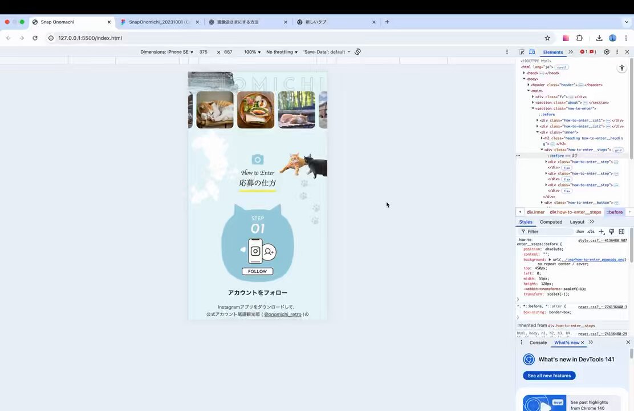Toggle the scroll badge on html element
This screenshot has height=411, width=634.
(x=562, y=67)
